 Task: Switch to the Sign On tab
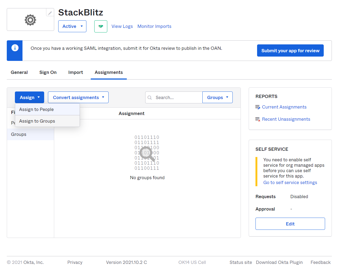48,72
